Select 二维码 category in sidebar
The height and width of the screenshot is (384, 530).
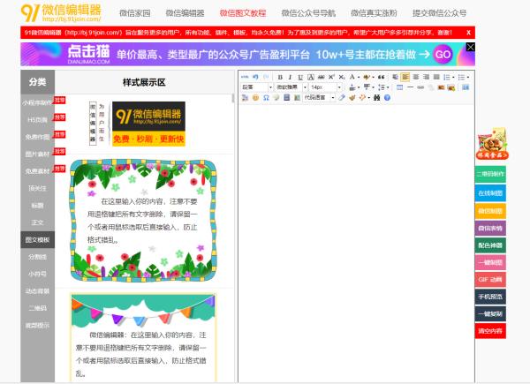[37, 308]
